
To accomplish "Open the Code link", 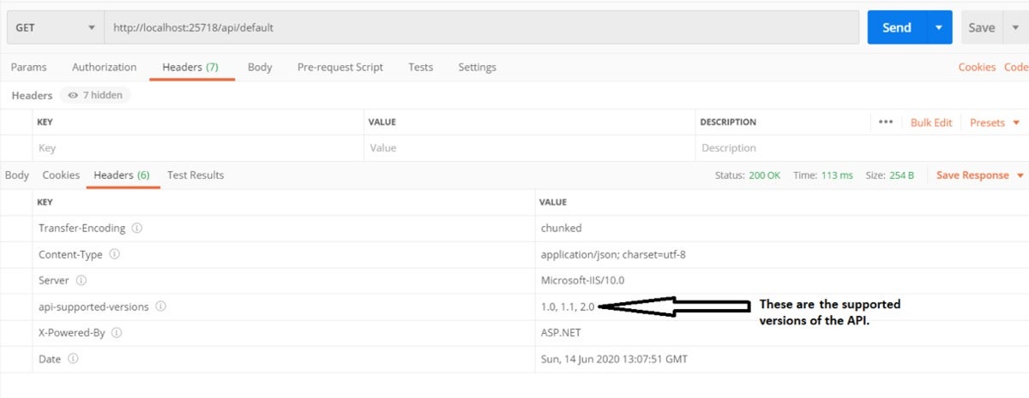I will (x=1015, y=67).
